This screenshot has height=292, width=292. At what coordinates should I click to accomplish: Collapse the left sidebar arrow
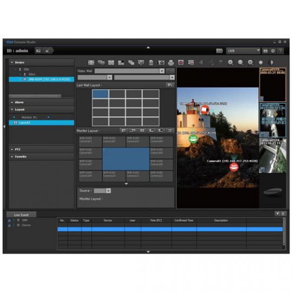(4, 127)
